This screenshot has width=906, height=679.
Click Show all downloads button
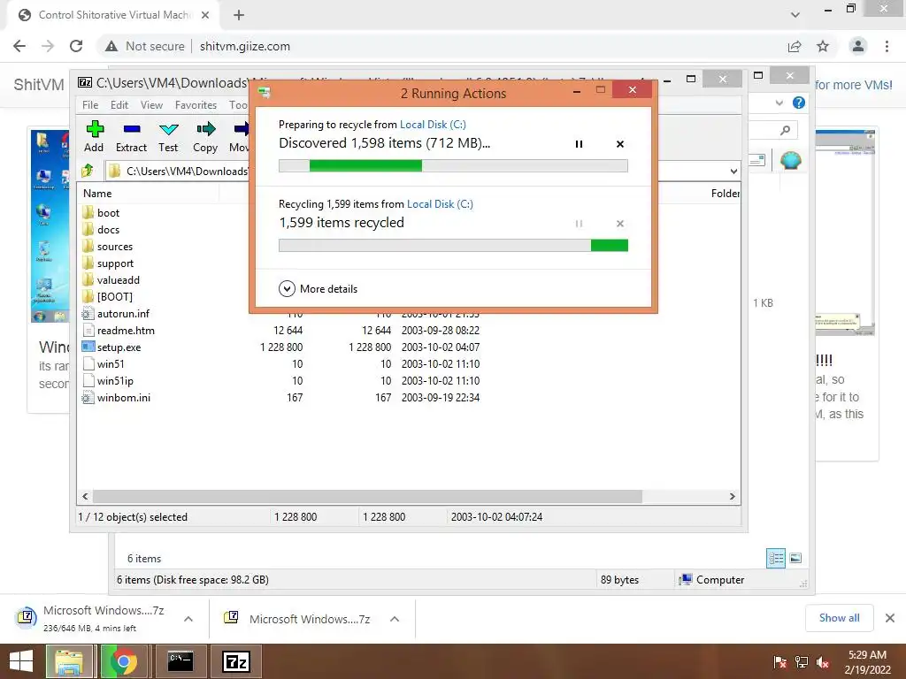[x=839, y=618]
